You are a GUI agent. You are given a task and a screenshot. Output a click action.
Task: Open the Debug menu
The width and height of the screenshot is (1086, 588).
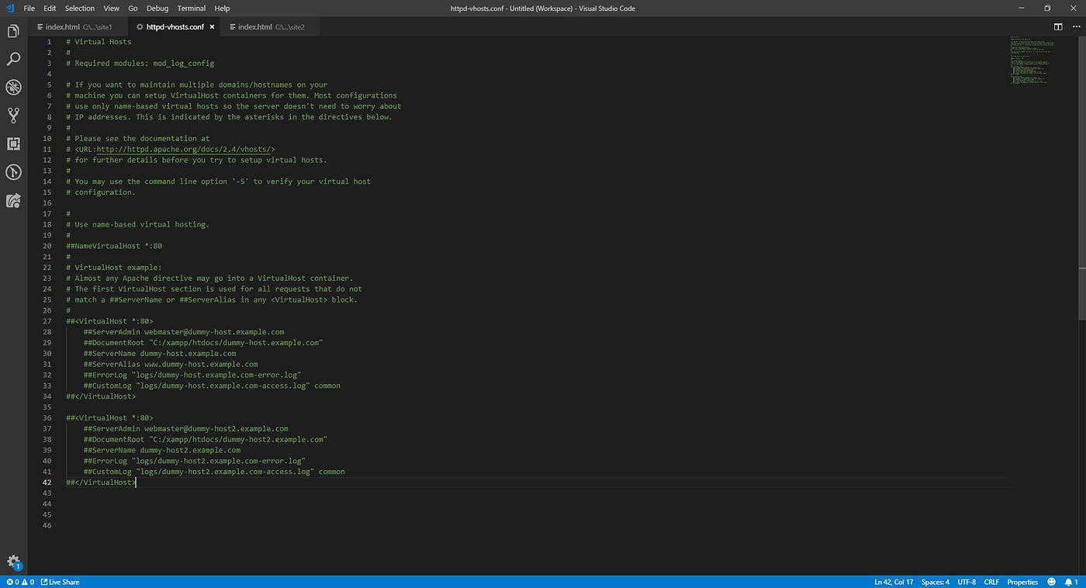click(x=157, y=8)
